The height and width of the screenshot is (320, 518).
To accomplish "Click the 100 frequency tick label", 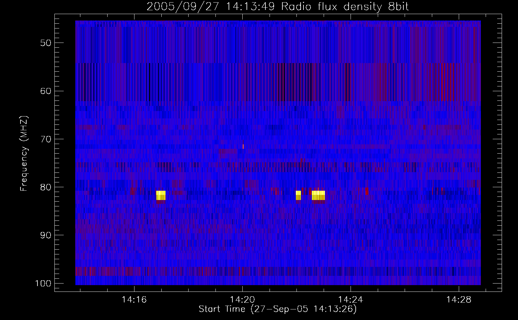I will 43,284.
